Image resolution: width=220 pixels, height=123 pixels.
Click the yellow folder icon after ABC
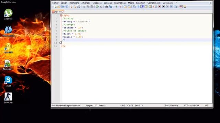click(185, 6)
